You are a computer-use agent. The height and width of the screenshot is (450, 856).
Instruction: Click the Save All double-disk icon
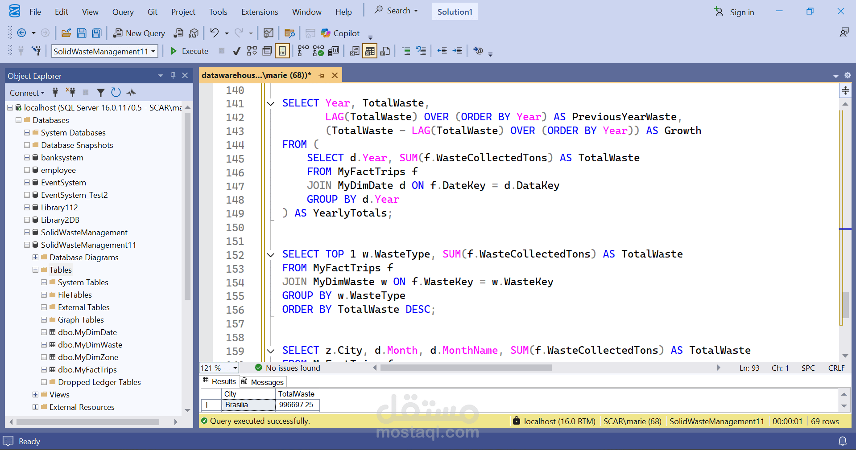point(97,33)
